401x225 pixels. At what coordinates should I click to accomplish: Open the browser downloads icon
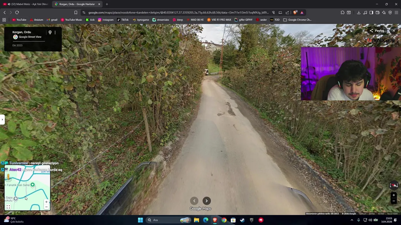359,12
